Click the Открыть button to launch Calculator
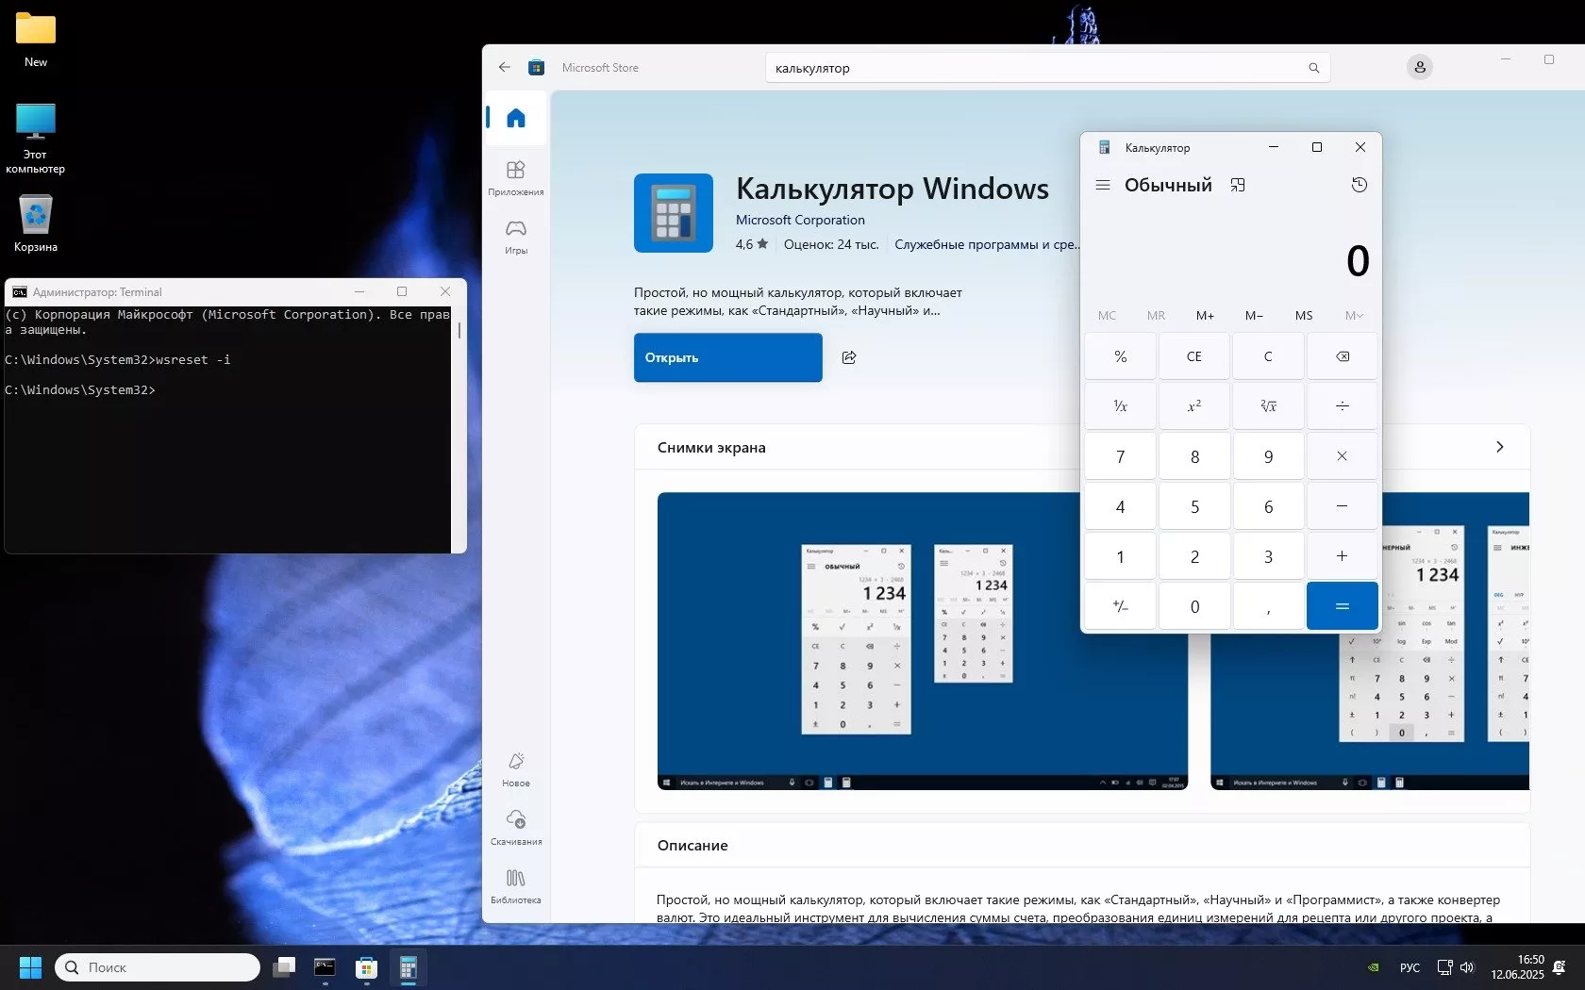The width and height of the screenshot is (1585, 990). (726, 357)
